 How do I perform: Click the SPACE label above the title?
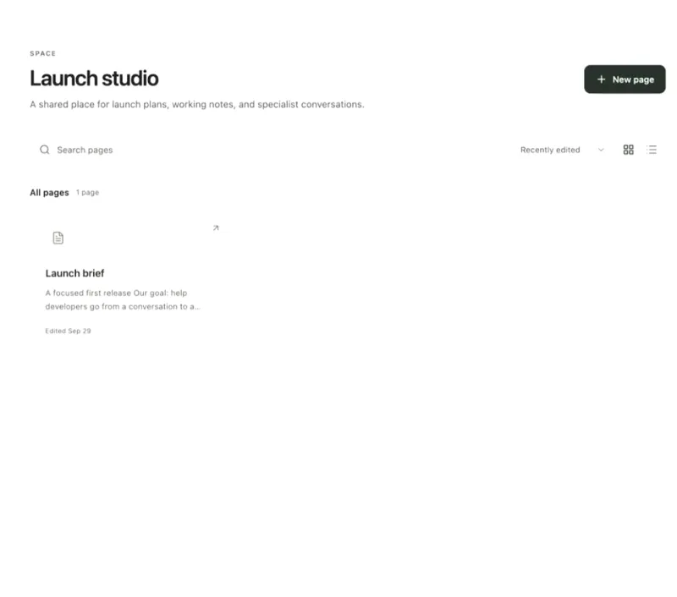point(43,53)
